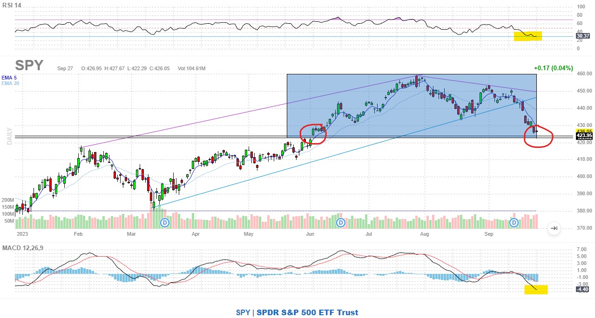Click the scroll-to-latest arrow button
Image resolution: width=595 pixels, height=318 pixels.
[x=554, y=228]
